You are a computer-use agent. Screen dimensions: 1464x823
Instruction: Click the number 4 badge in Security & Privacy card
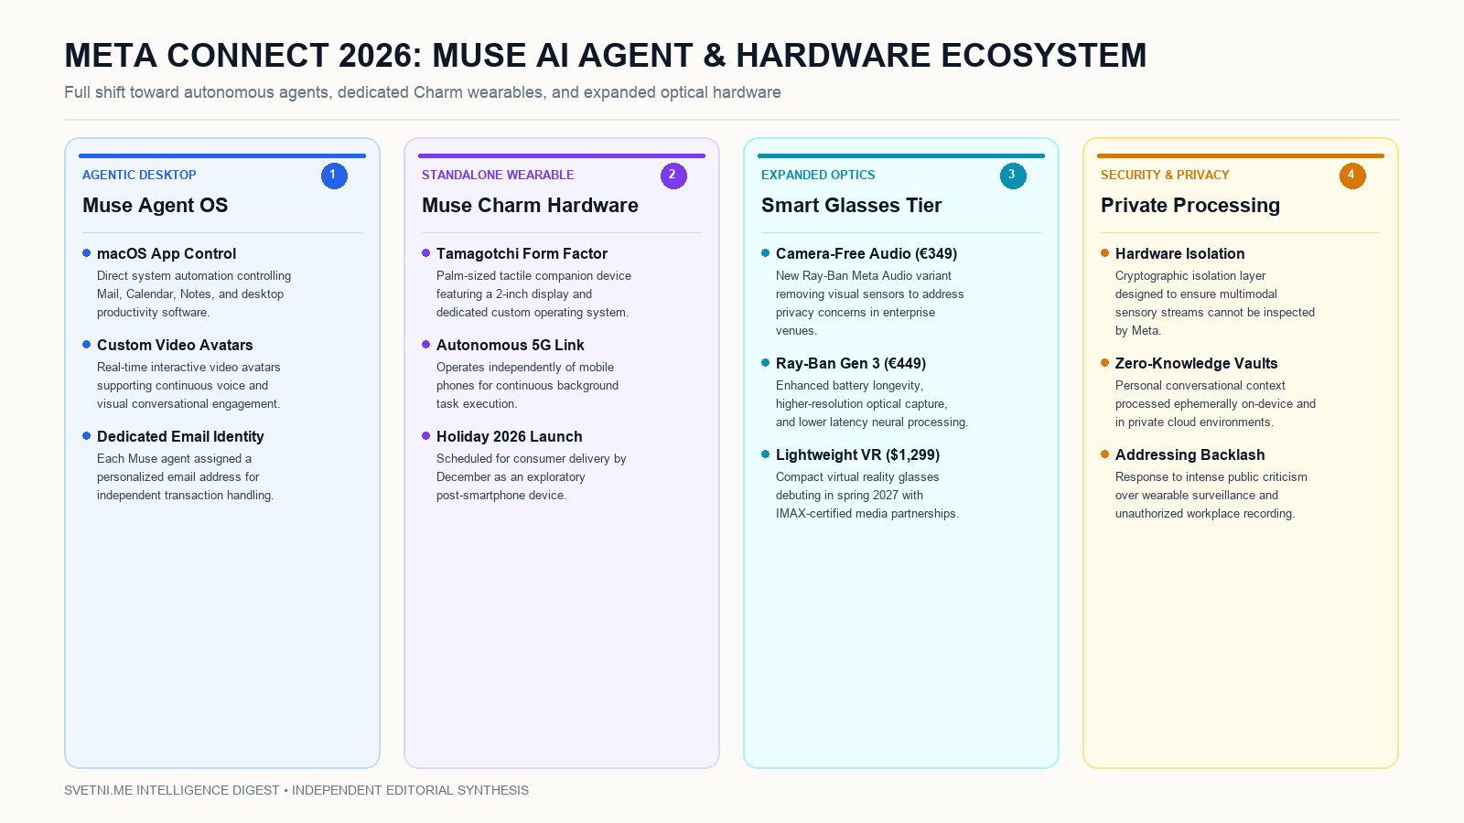coord(1352,176)
